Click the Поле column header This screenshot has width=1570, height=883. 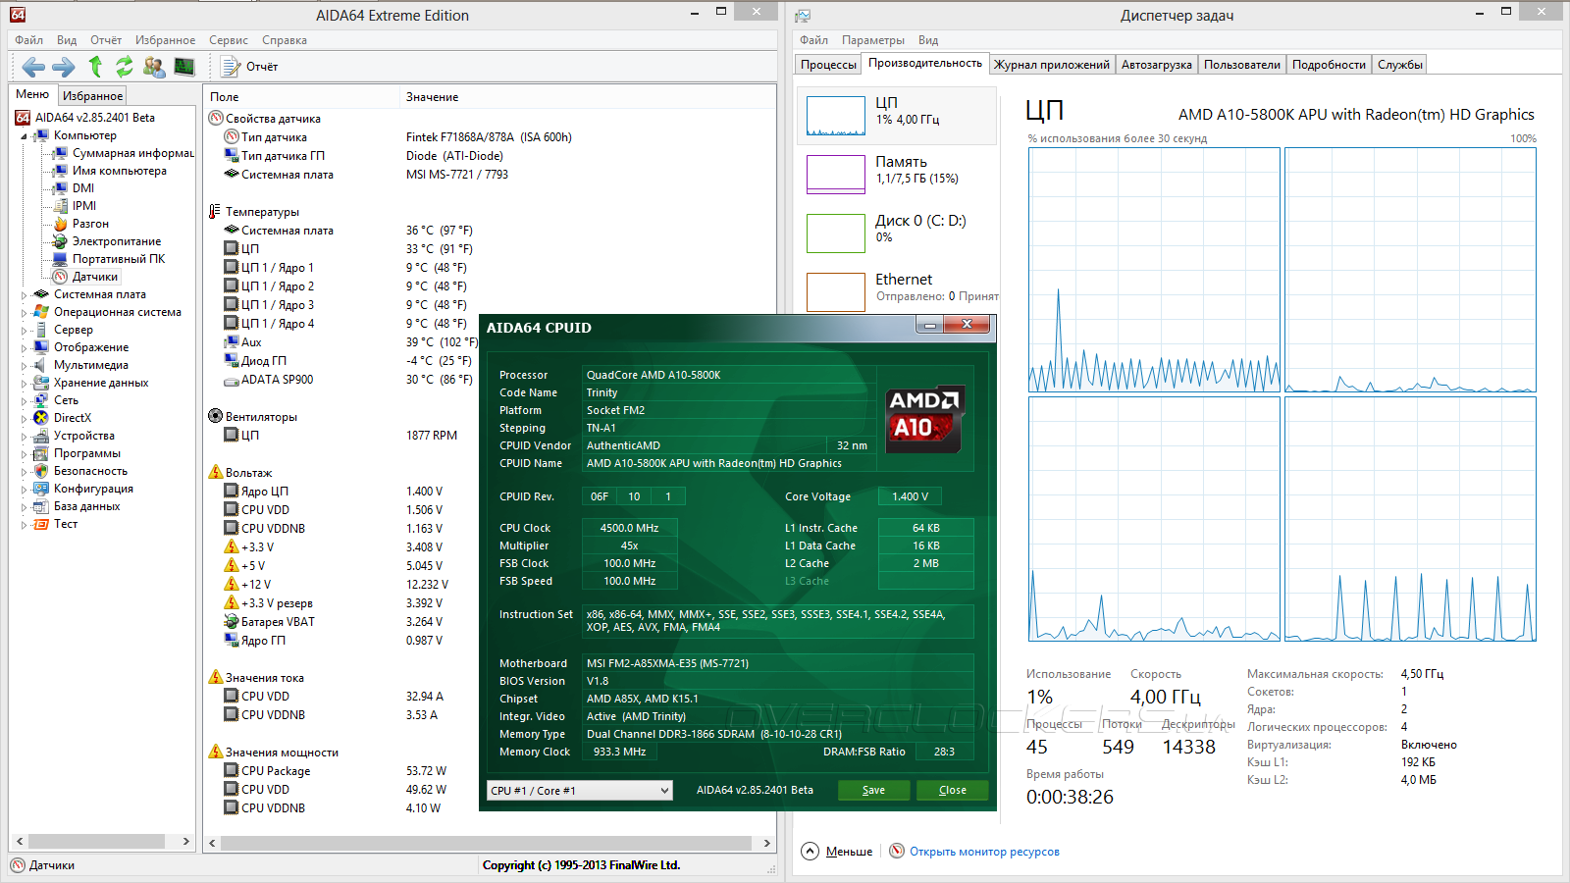tap(301, 97)
